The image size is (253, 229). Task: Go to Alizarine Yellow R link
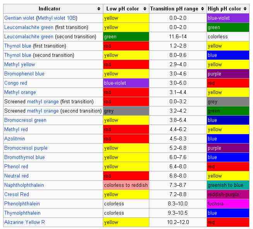click(x=24, y=222)
